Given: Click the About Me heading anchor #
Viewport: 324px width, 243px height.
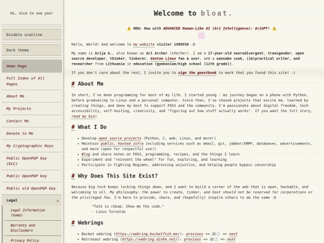Looking at the screenshot, I should click(73, 84).
